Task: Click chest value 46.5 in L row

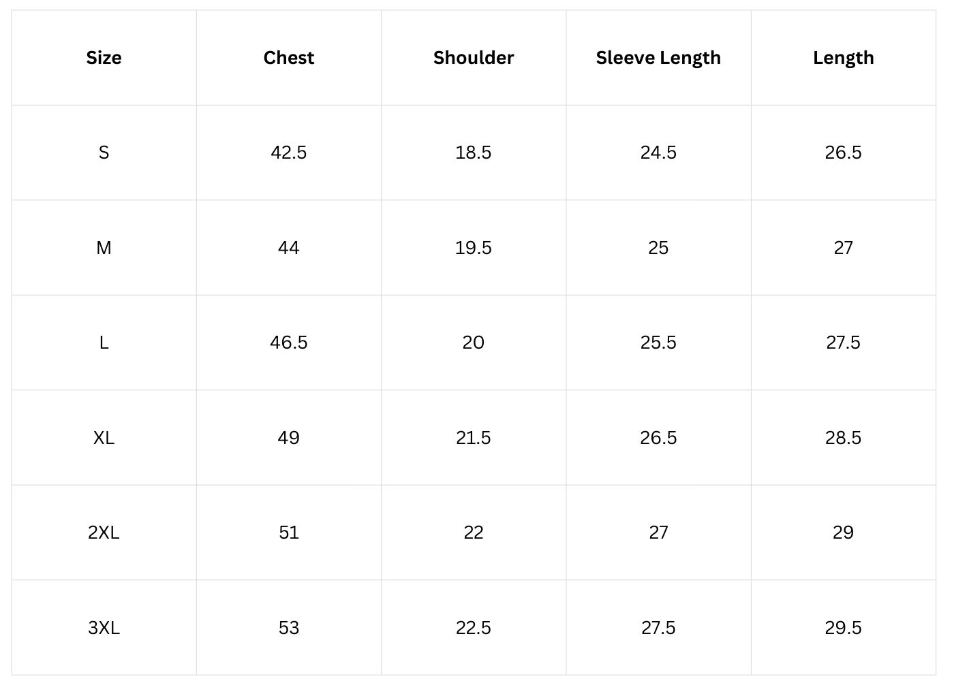Action: [x=288, y=343]
